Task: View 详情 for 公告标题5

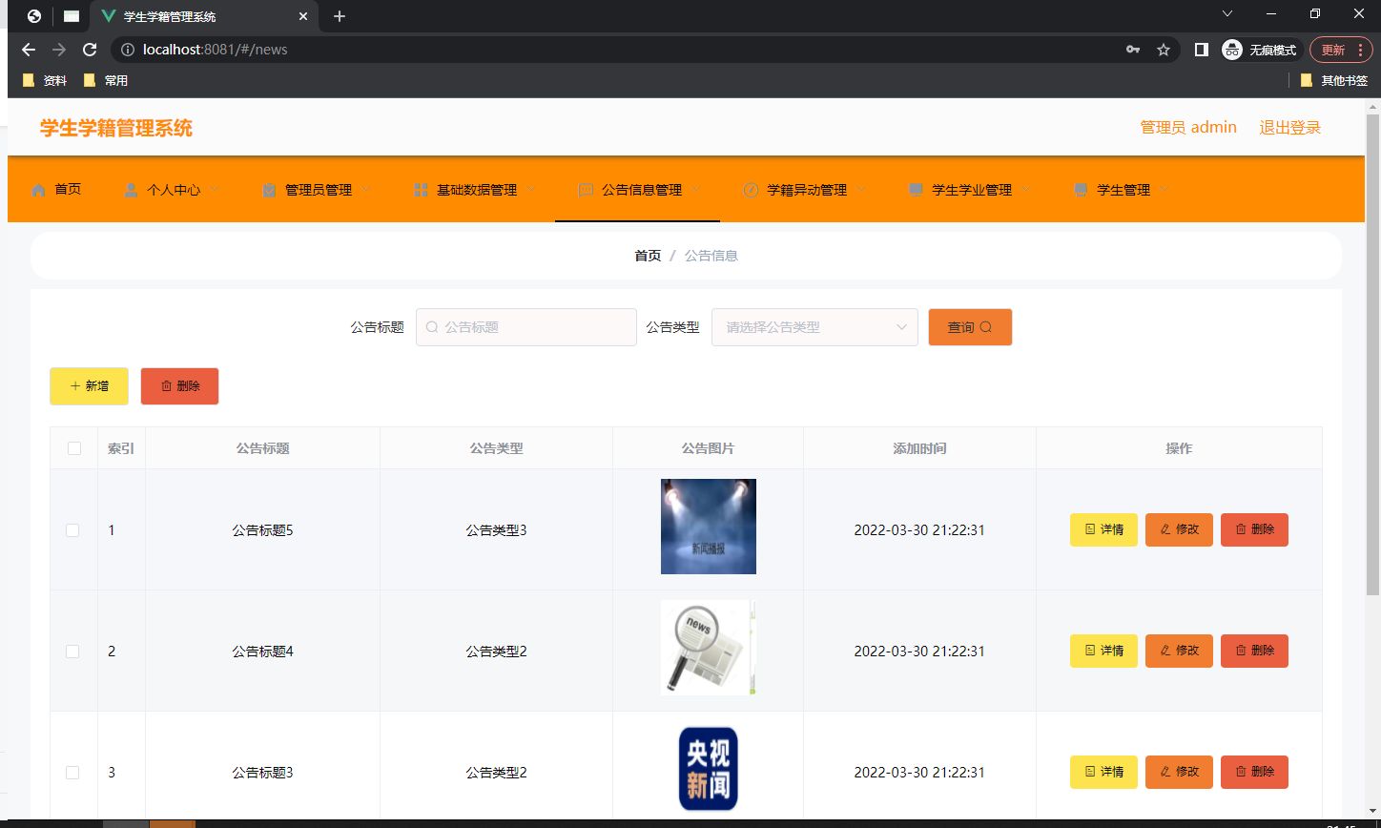Action: tap(1103, 529)
